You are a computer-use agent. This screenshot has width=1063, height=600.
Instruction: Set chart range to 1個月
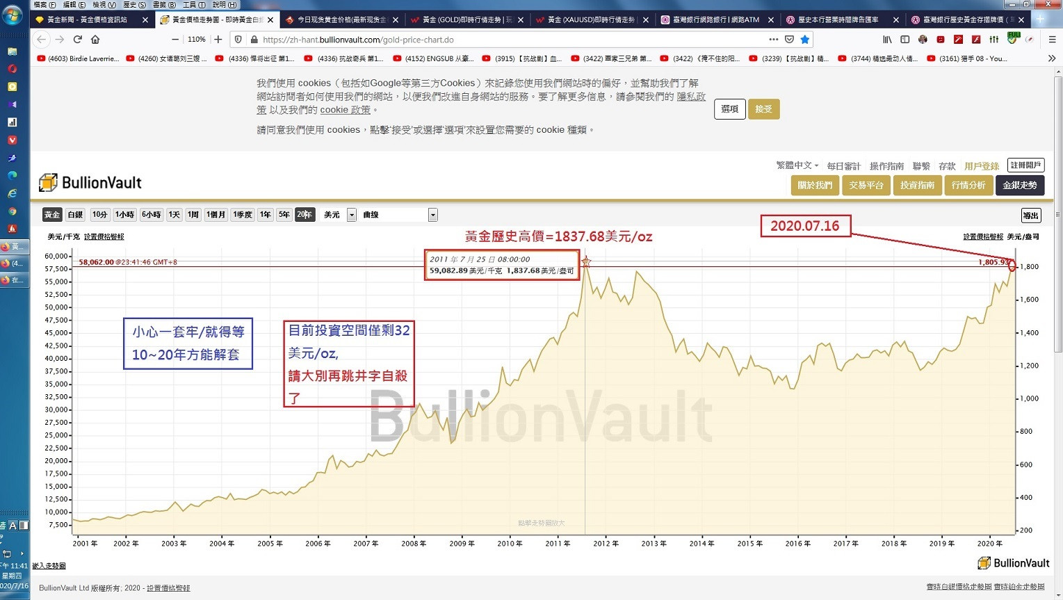tap(216, 215)
